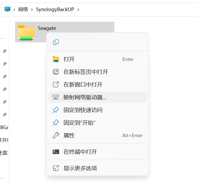This screenshot has height=185, width=197.
Task: Click the expand icon beside 显示更多选项
Action: click(56, 168)
